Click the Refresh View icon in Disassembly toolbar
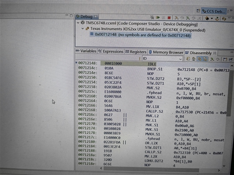 188,59
